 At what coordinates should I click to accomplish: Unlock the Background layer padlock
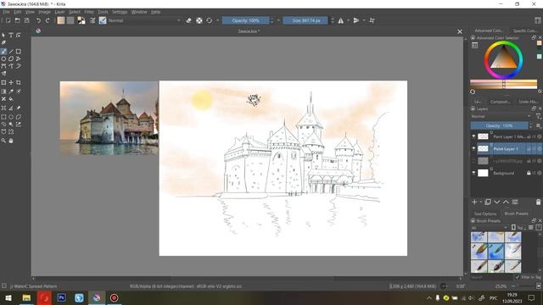529,173
